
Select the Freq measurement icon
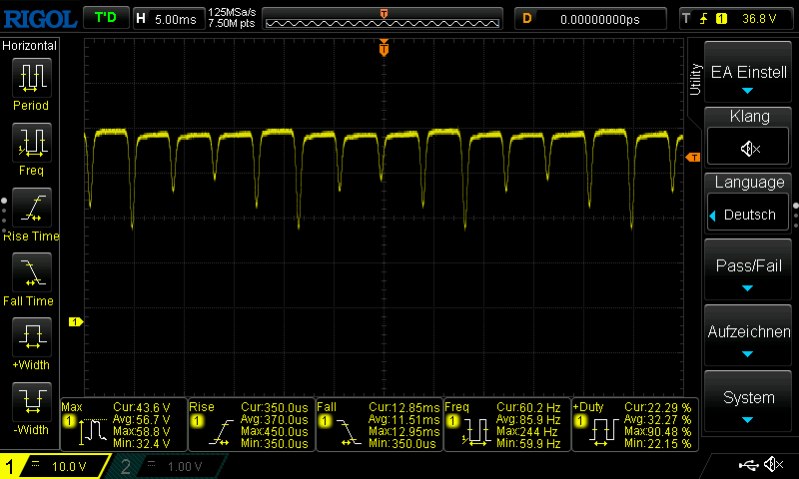(x=30, y=144)
